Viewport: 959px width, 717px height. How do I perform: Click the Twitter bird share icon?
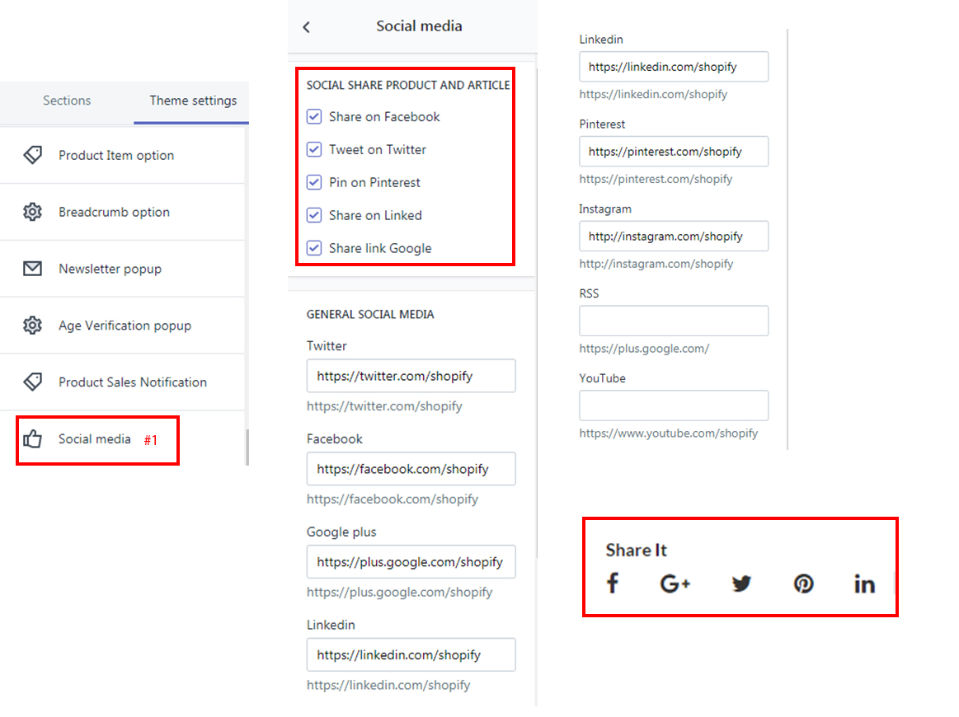click(x=741, y=583)
